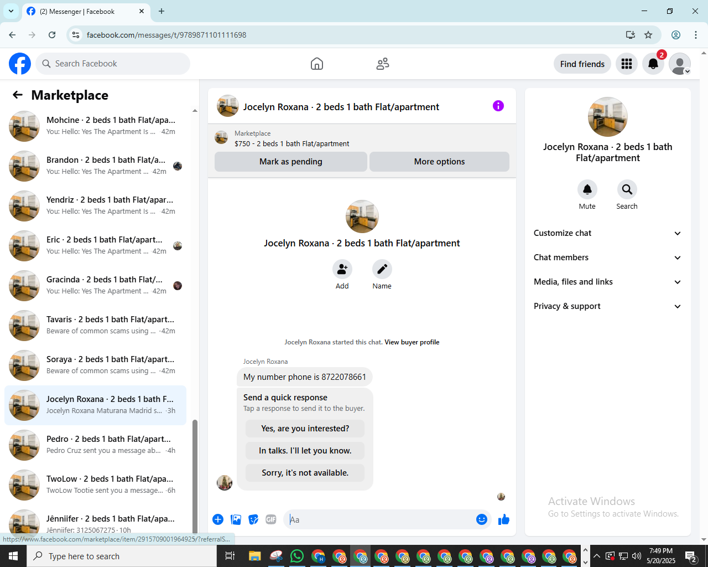Show hidden system tray icons
Screen dimensions: 708x567
597,556
